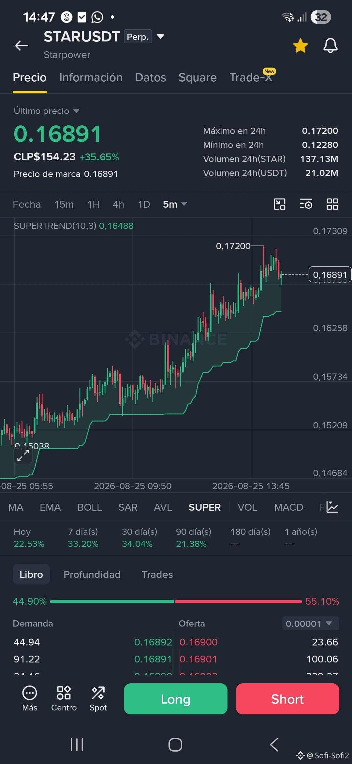Open the indicators chart icon
The width and height of the screenshot is (352, 764).
(x=332, y=507)
